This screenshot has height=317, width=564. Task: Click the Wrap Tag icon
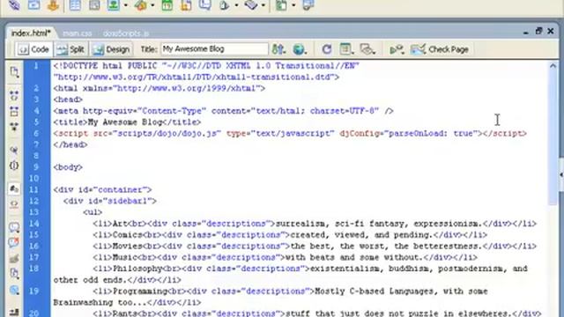click(14, 258)
